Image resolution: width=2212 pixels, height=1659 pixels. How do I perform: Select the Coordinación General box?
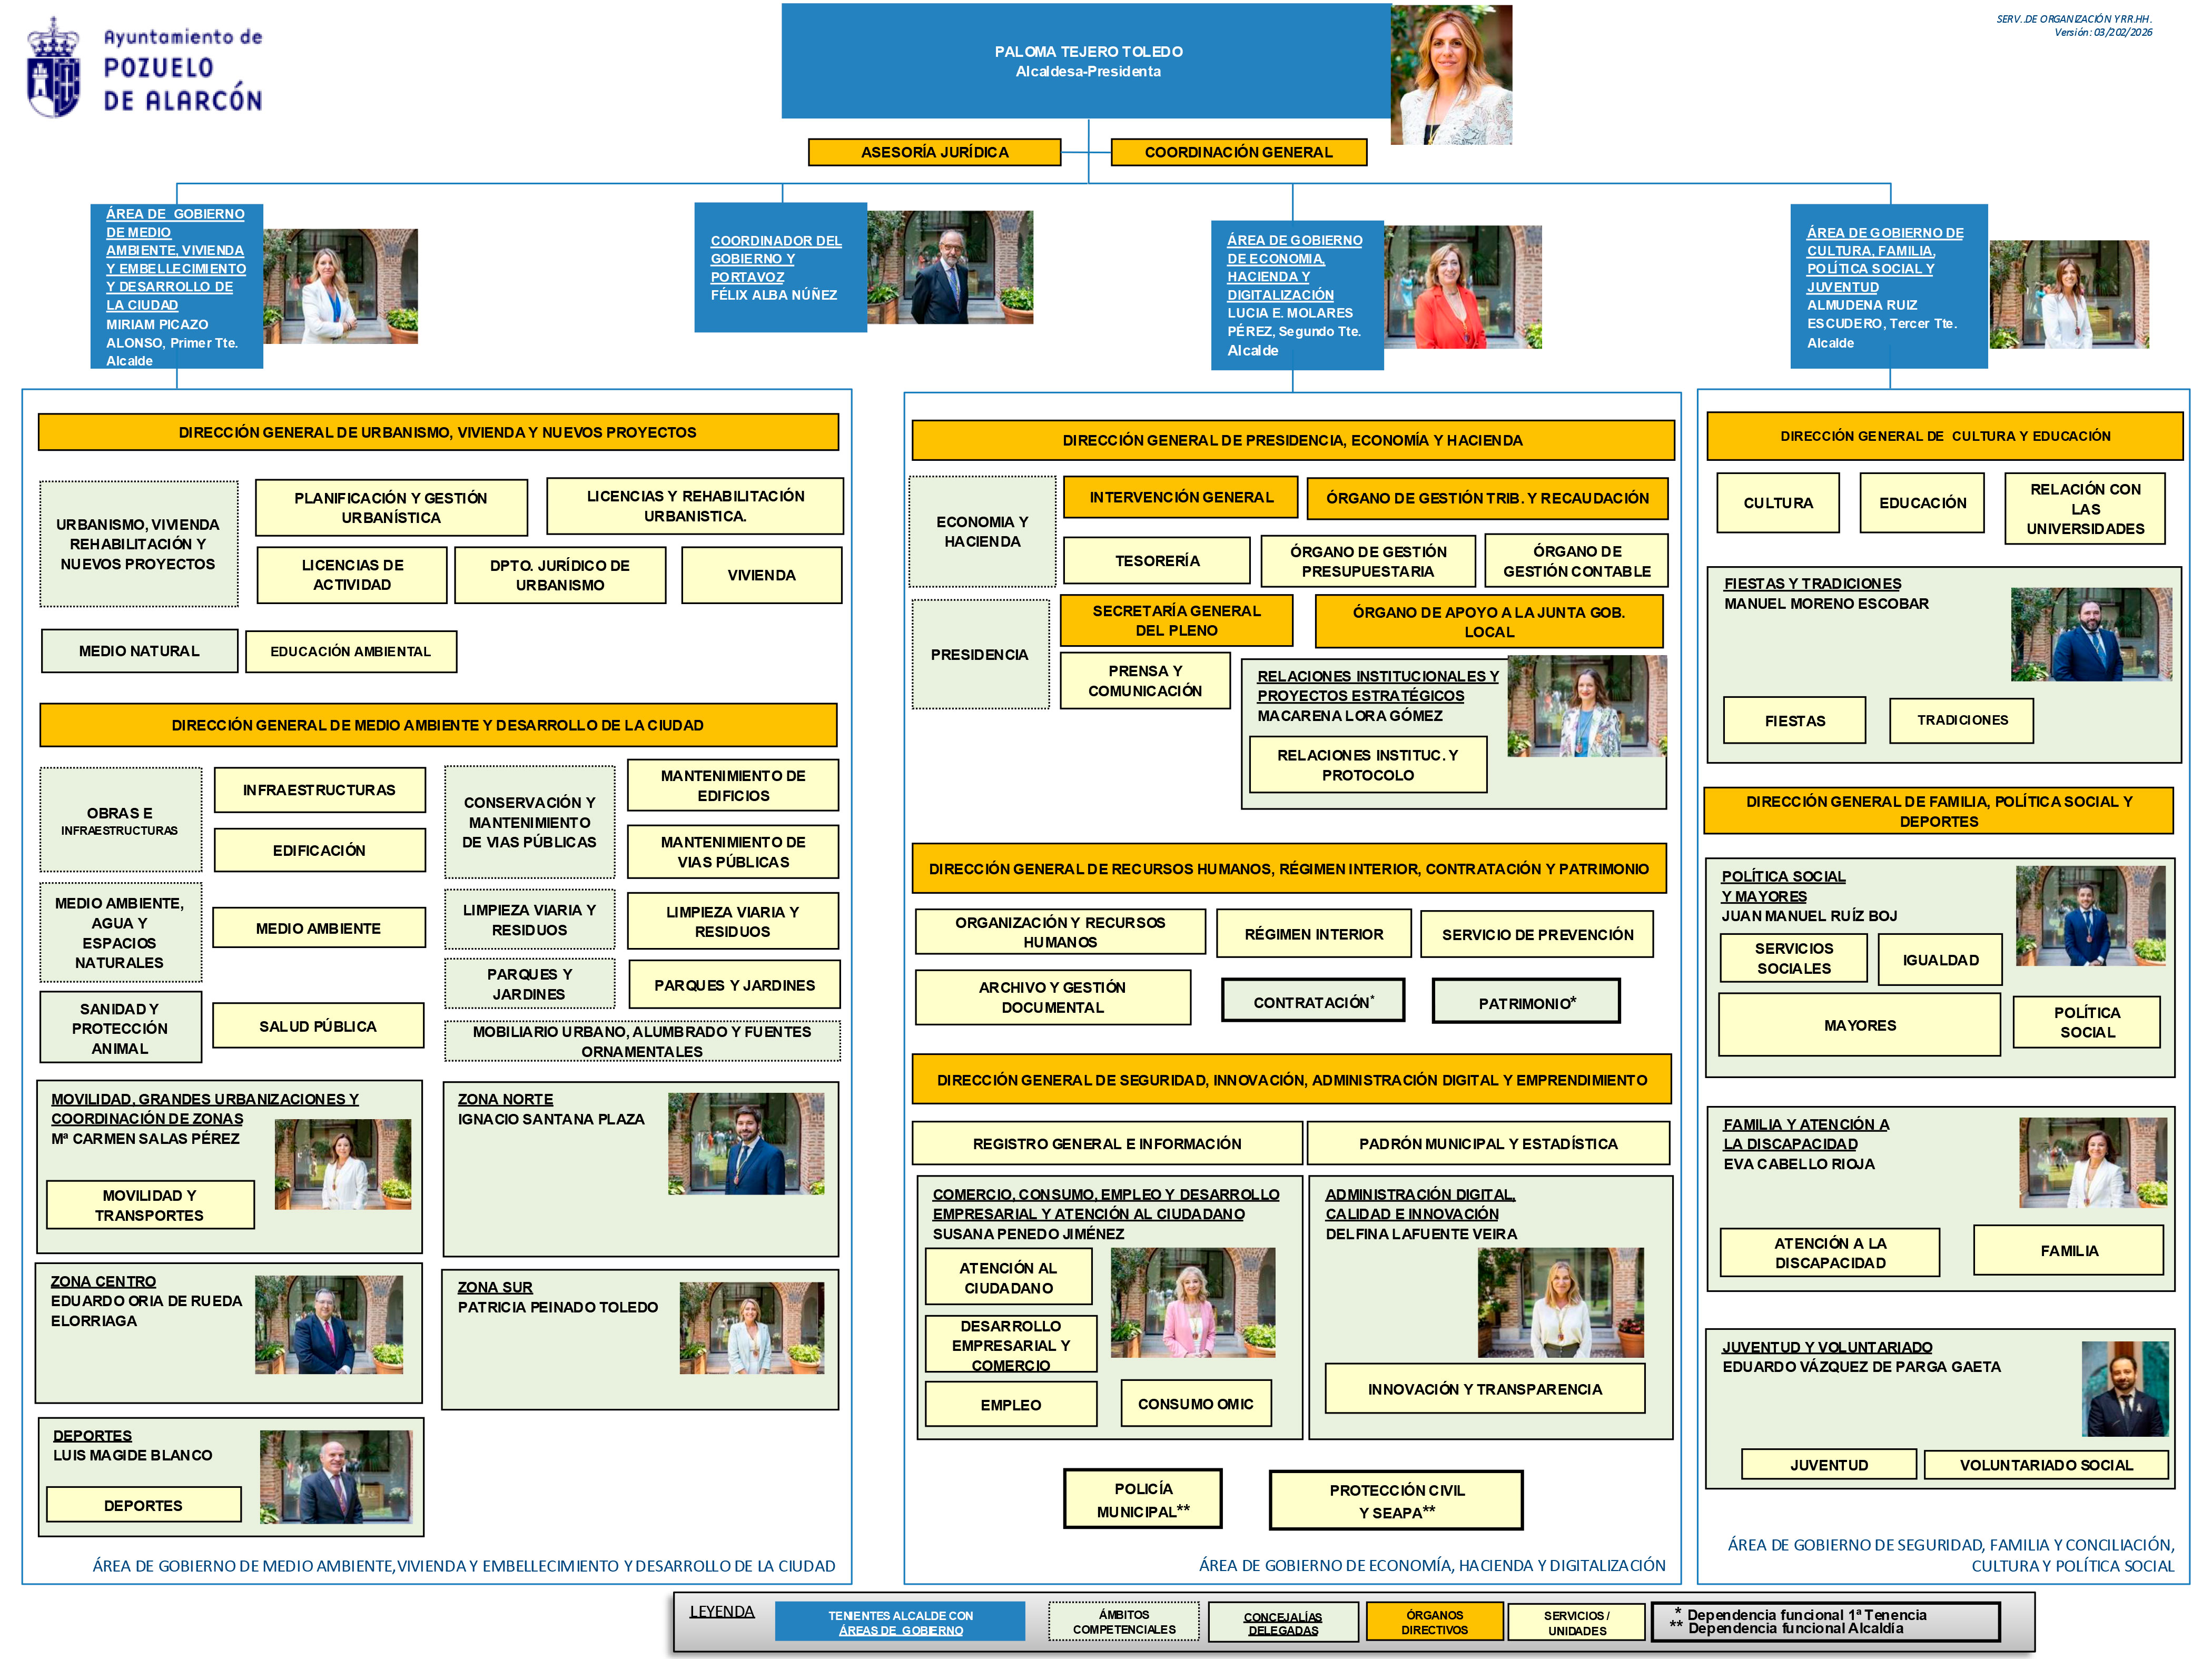(x=1238, y=152)
